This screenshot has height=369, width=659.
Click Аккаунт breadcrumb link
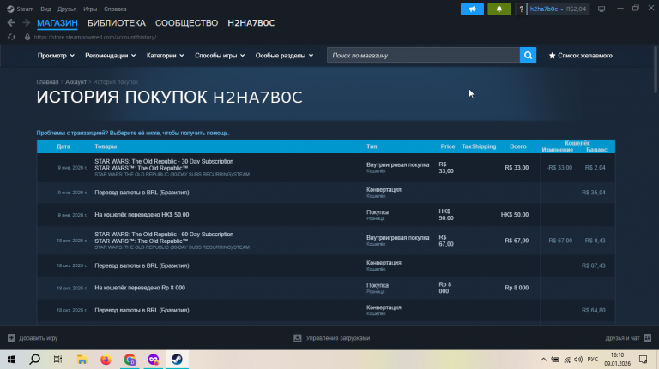pos(76,82)
